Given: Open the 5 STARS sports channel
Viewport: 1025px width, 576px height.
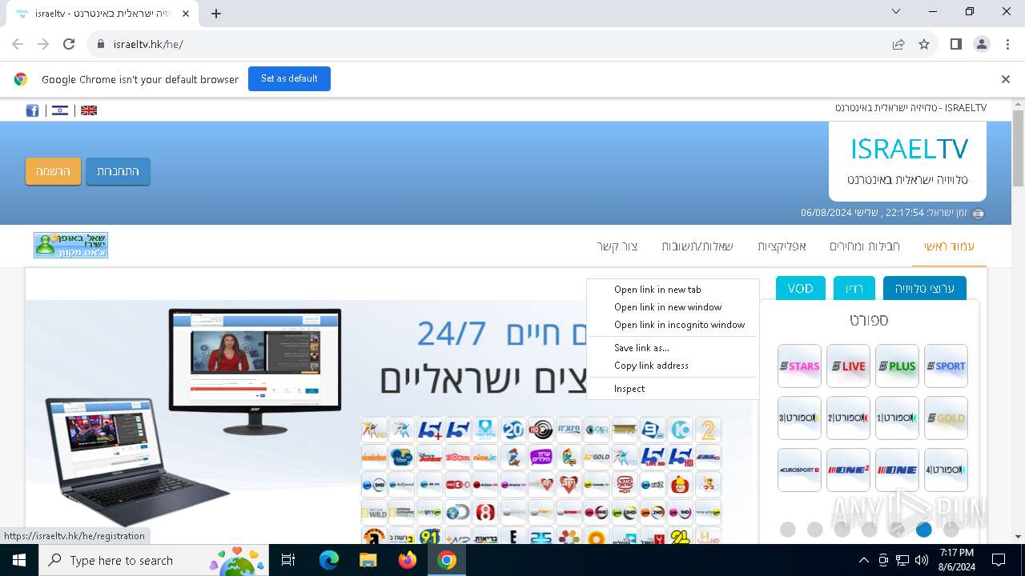Looking at the screenshot, I should 799,366.
